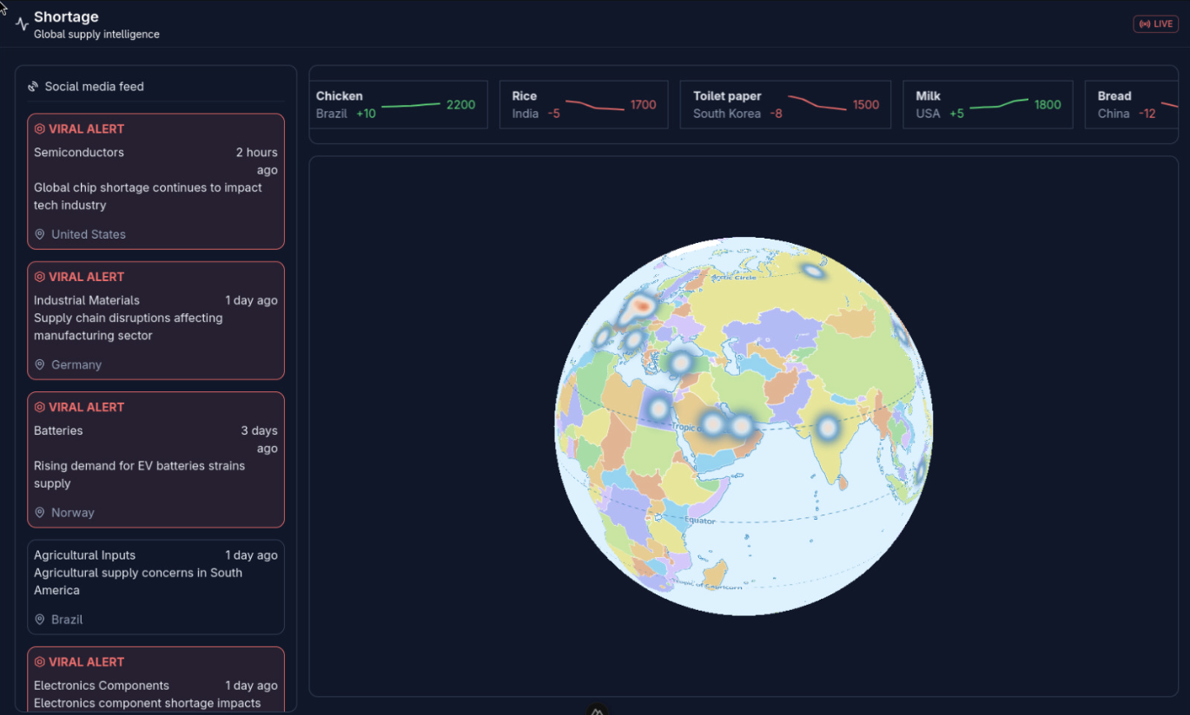The image size is (1190, 715).
Task: Click the heat spot over Turkey on globe
Action: (682, 363)
